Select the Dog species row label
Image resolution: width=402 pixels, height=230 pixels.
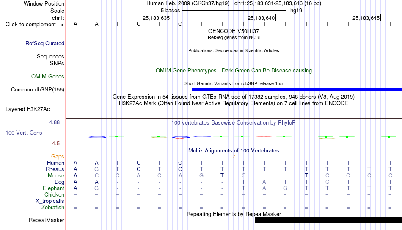(x=59, y=182)
